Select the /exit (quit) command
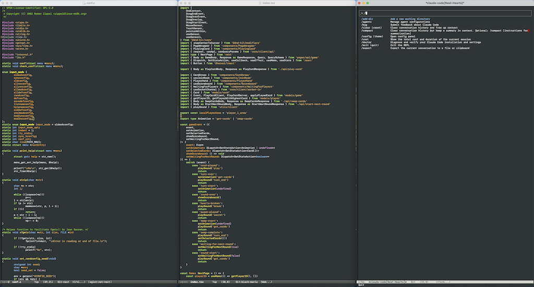 click(x=370, y=45)
